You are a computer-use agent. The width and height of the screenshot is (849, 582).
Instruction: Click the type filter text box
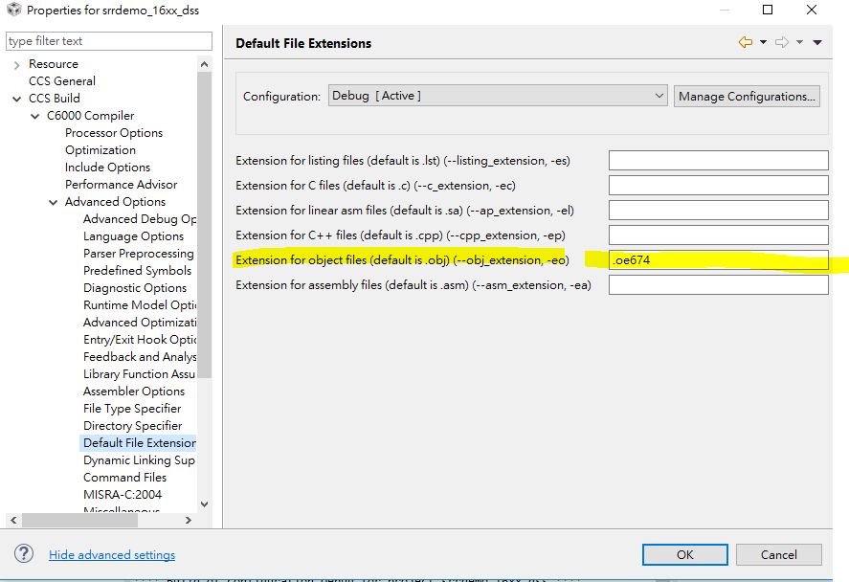point(108,41)
